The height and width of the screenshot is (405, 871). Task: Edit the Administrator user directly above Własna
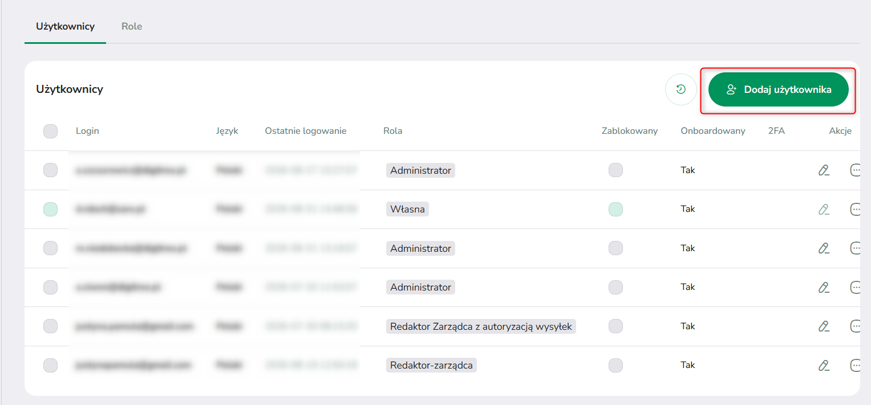click(823, 170)
